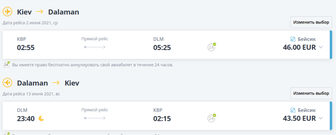Click the outbound airplane icon next to Kiev
This screenshot has height=135, width=336.
(7, 12)
